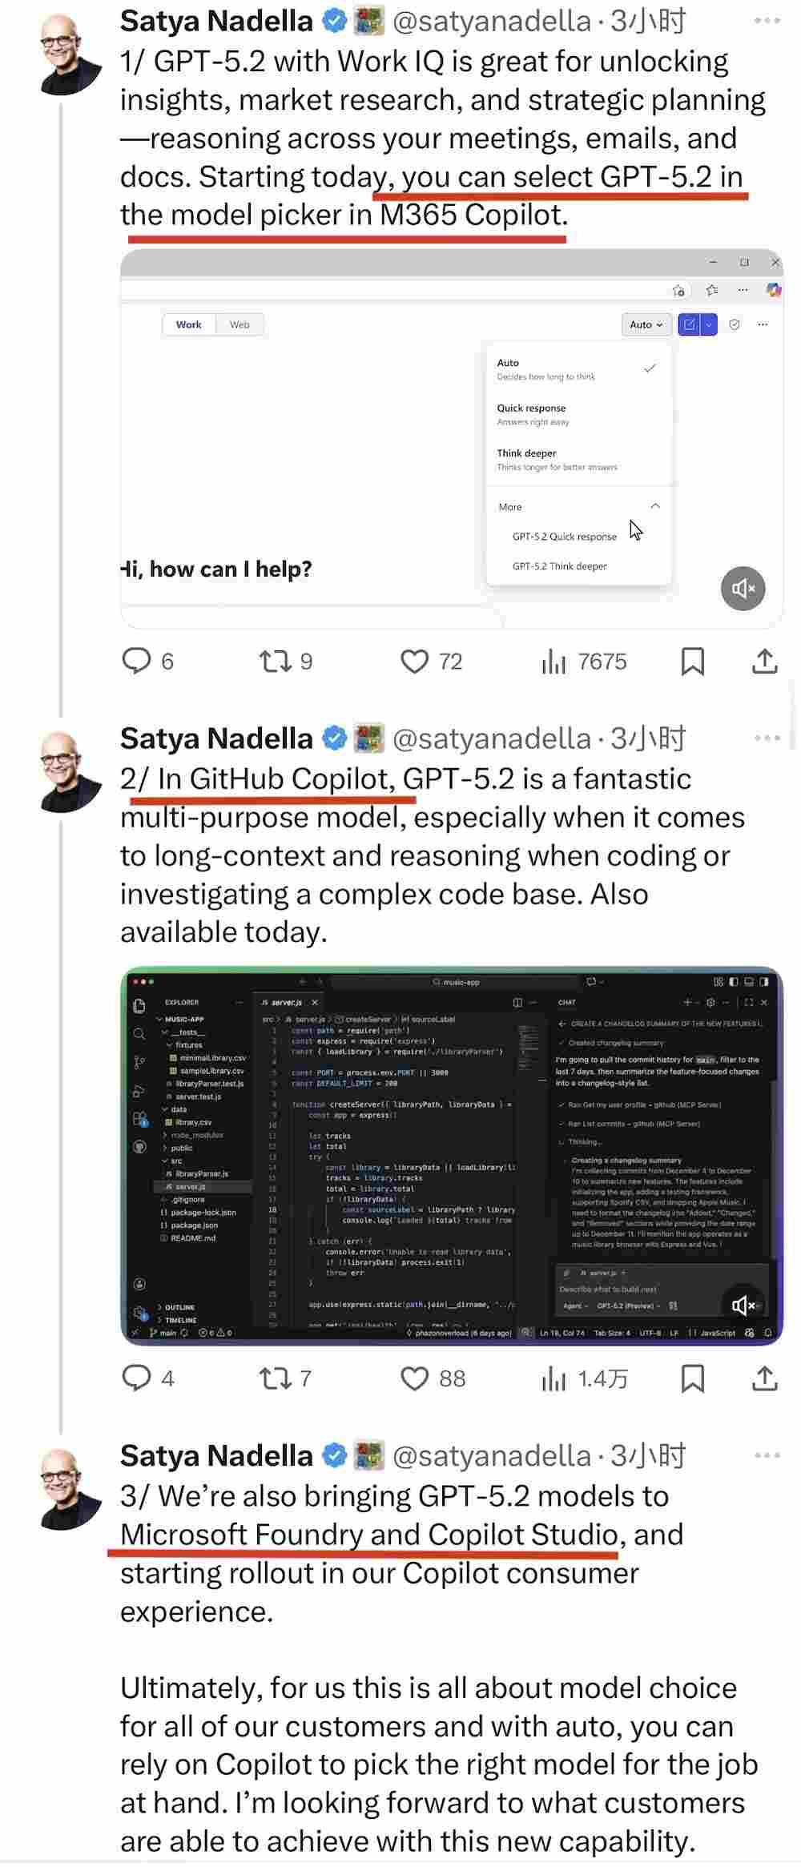Retweet the GitHub Copilot tweet

coord(276,1378)
